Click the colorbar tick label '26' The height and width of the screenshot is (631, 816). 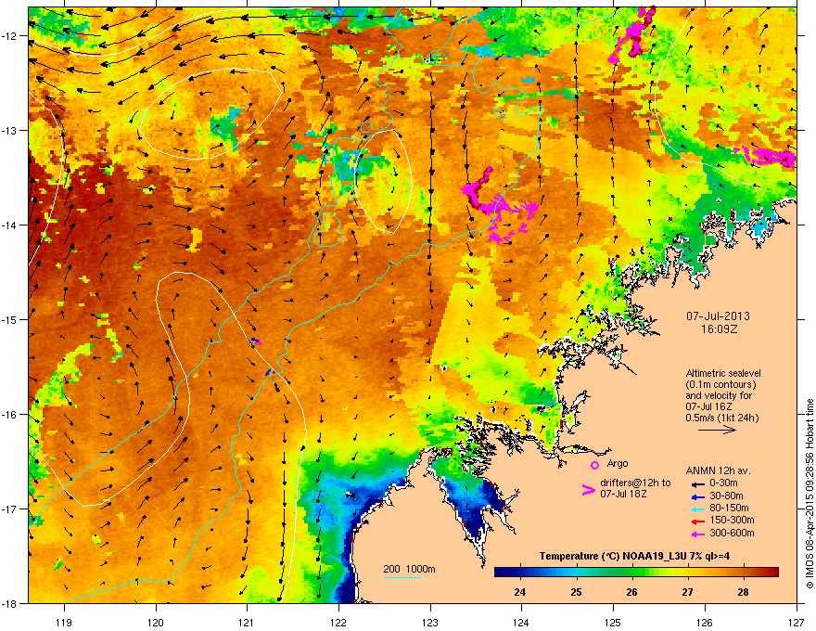point(631,592)
